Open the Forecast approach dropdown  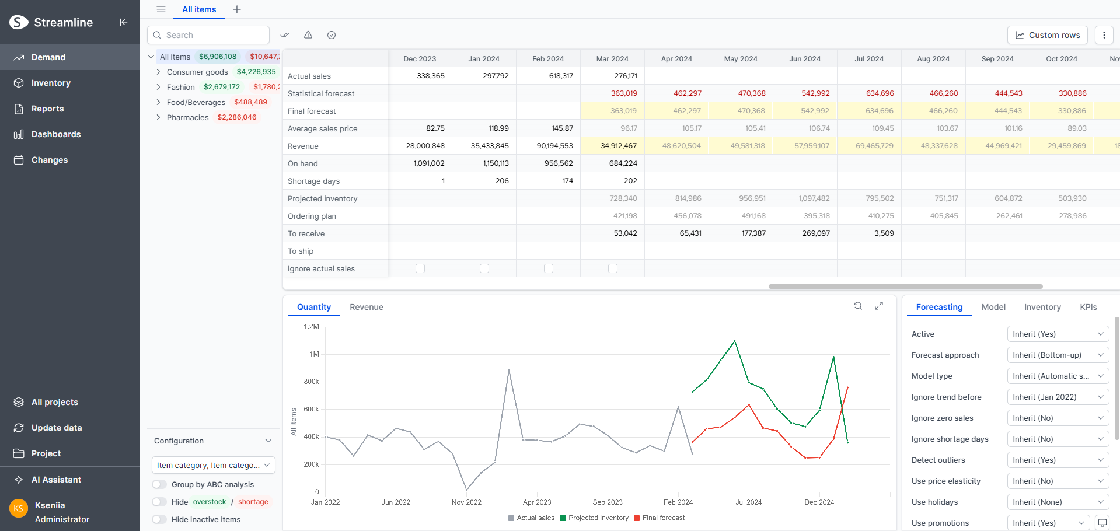1058,355
